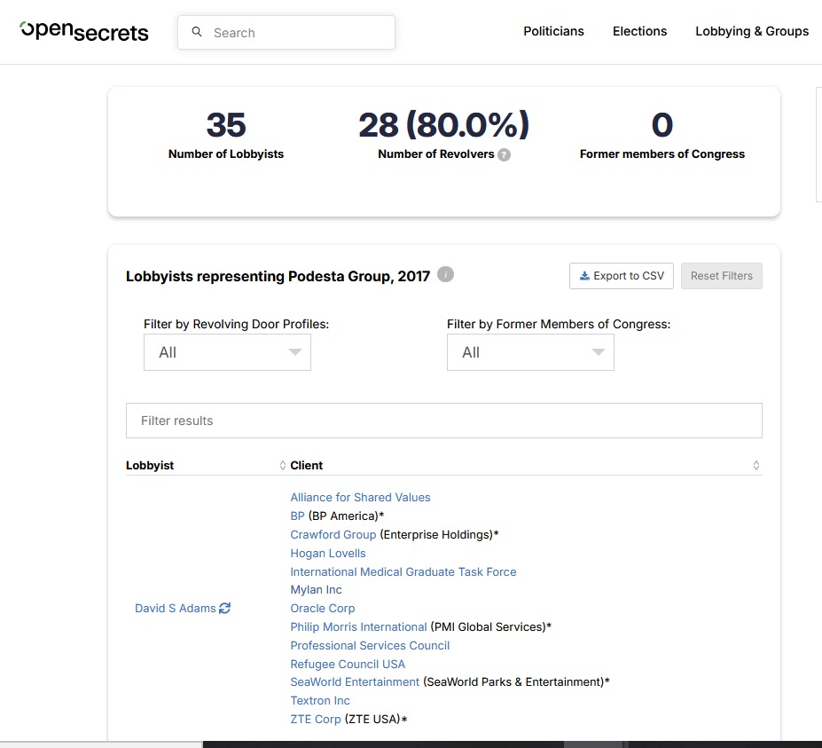This screenshot has height=748, width=822.
Task: Open the Oracle Corp link
Action: [x=323, y=609]
